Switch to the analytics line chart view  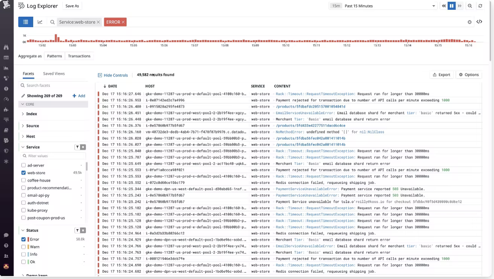40,22
